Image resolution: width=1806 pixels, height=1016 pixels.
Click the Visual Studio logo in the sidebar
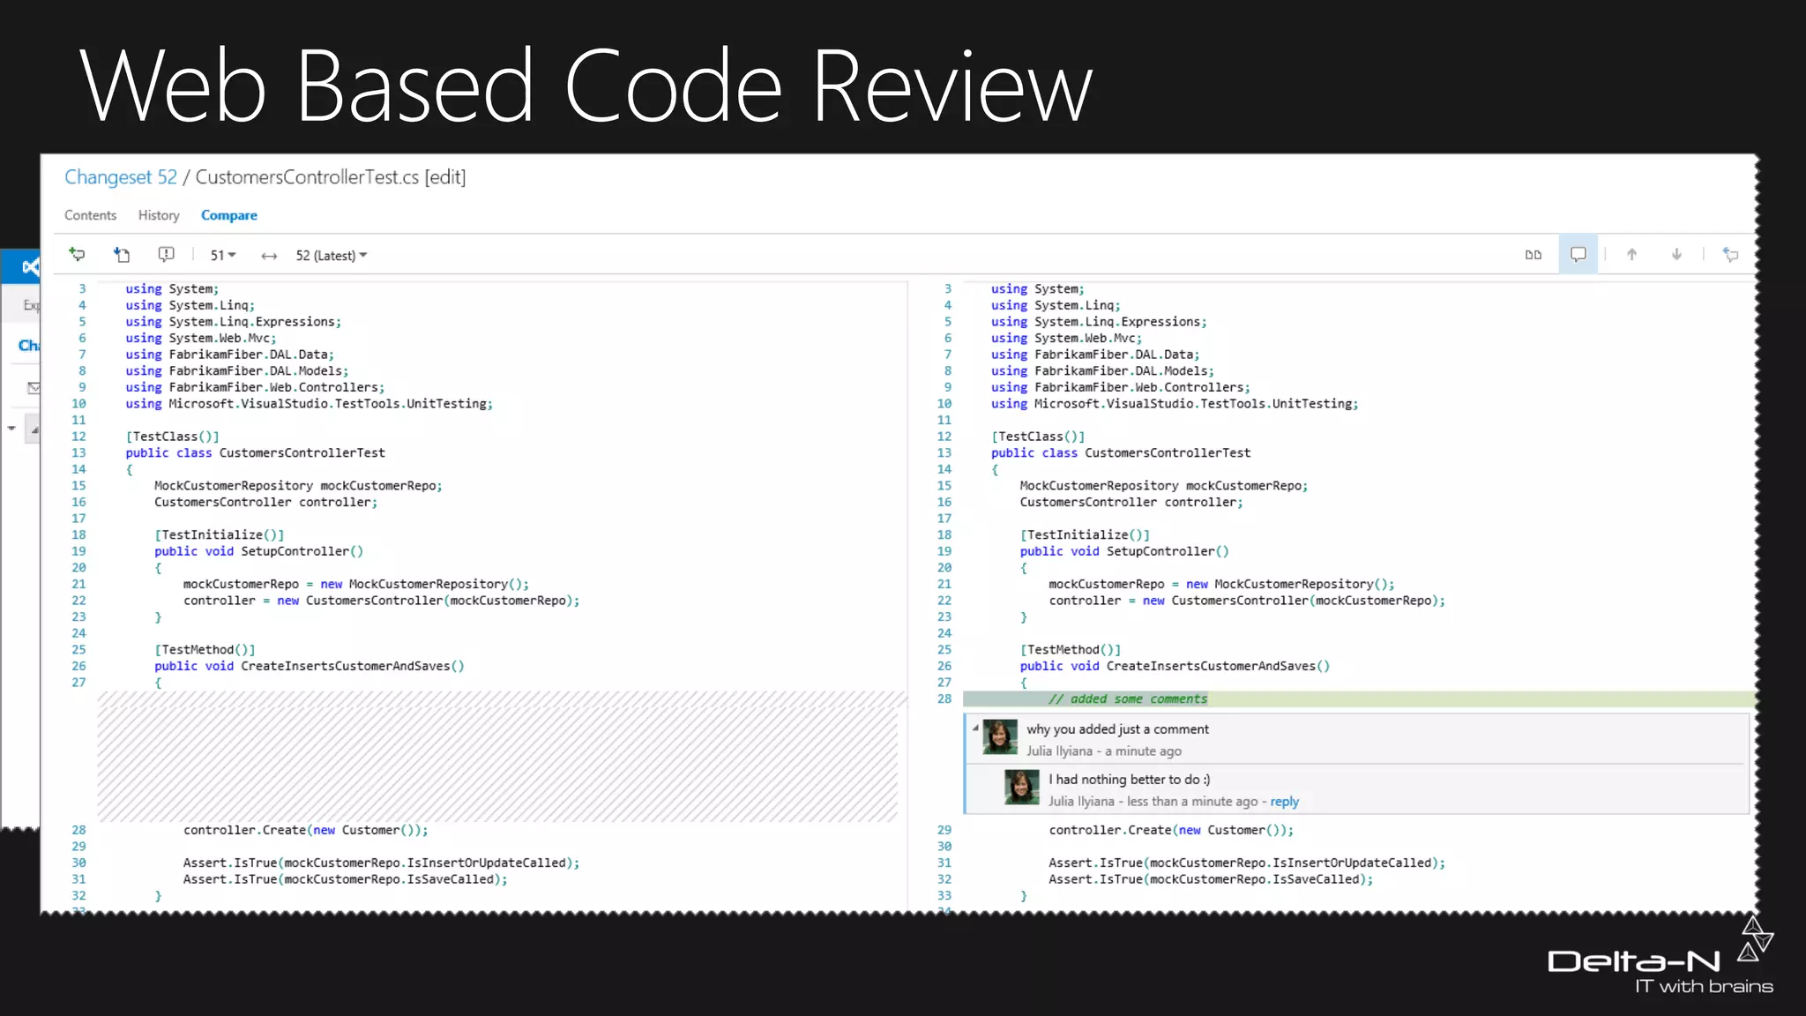[30, 266]
